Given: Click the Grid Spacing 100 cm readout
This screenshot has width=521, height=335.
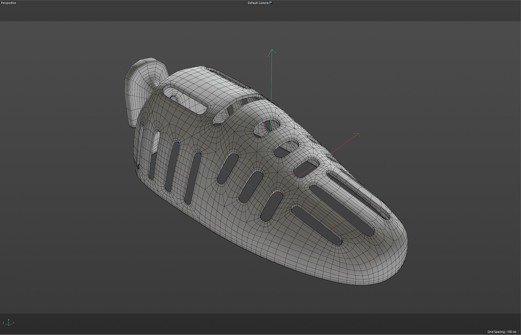Looking at the screenshot, I should click(501, 332).
